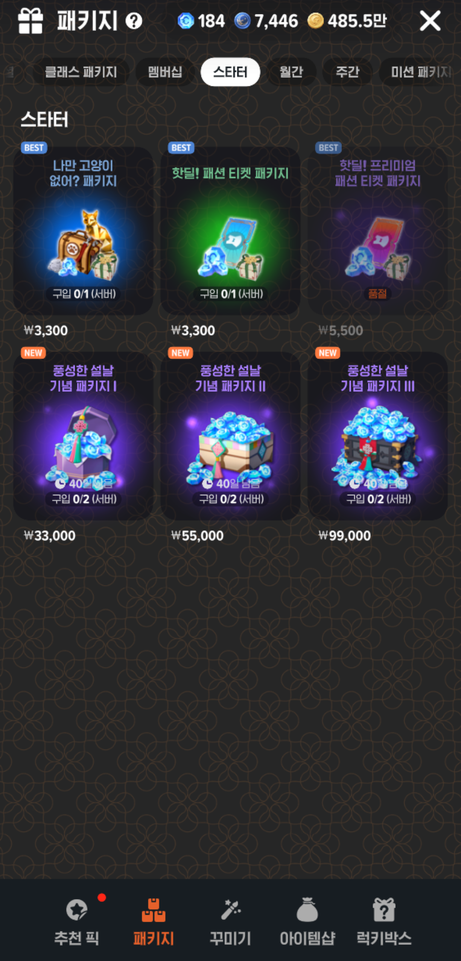Switch to the 멤버십 tab

point(165,72)
